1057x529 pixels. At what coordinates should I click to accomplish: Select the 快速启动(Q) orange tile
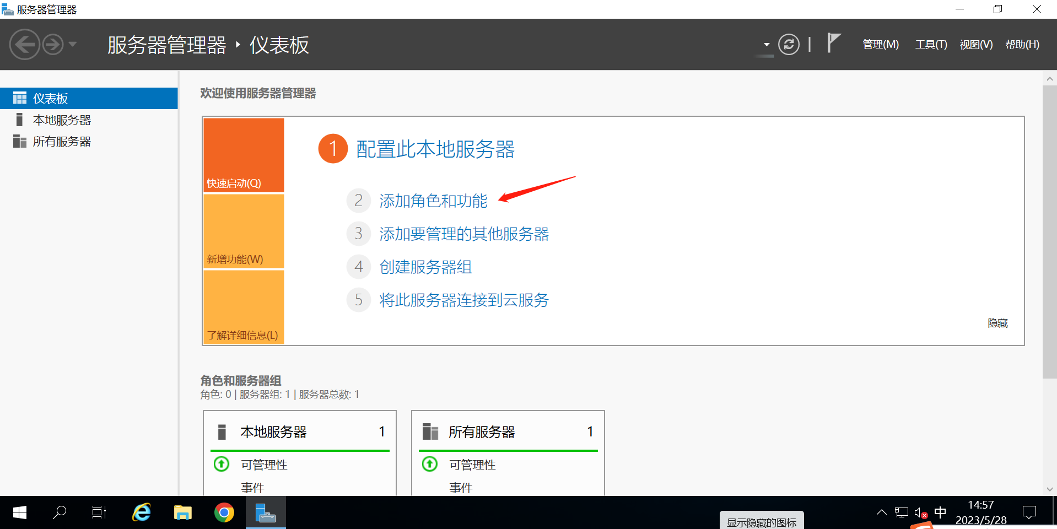point(244,155)
